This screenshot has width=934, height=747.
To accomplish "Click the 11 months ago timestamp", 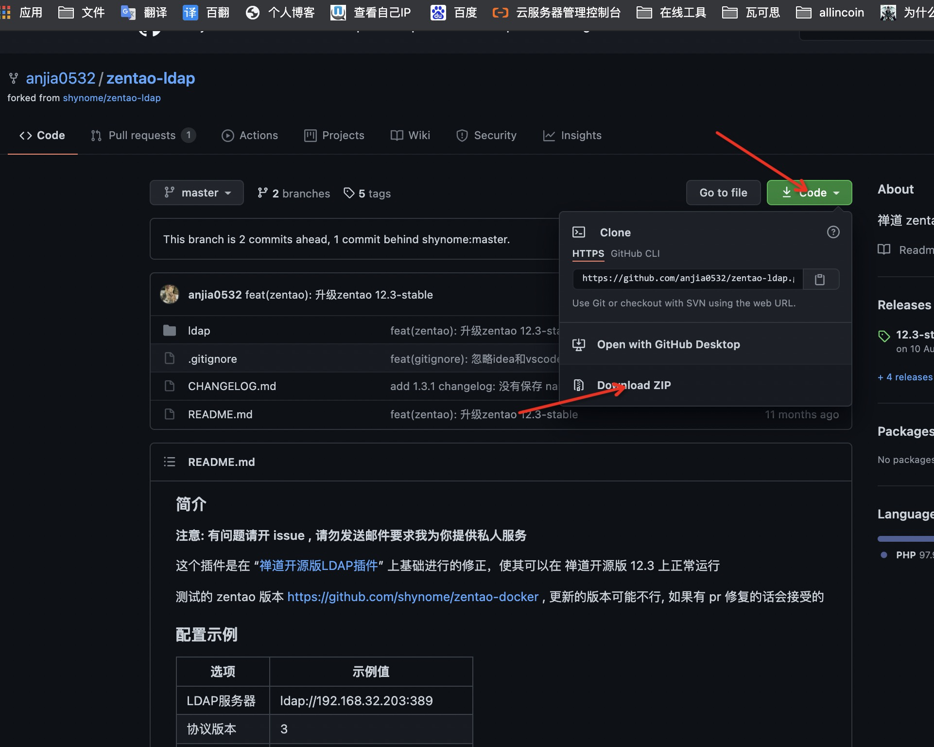I will pos(802,414).
